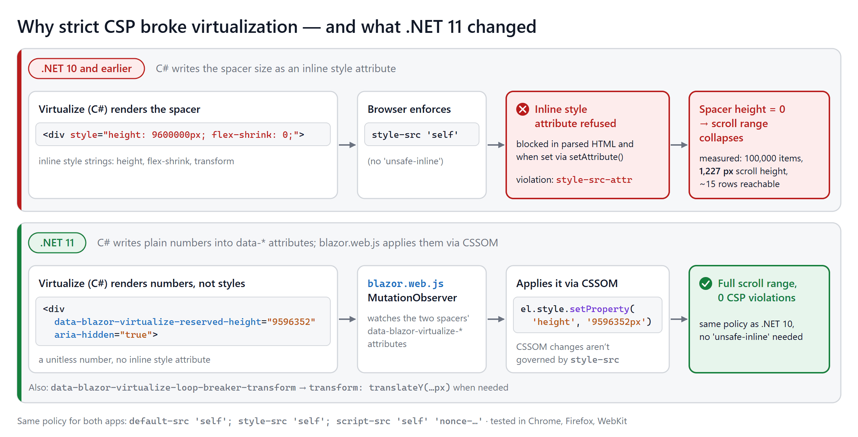Click 'a unitless number, no inline style attribute' caption
This screenshot has width=858, height=437.
coord(124,360)
